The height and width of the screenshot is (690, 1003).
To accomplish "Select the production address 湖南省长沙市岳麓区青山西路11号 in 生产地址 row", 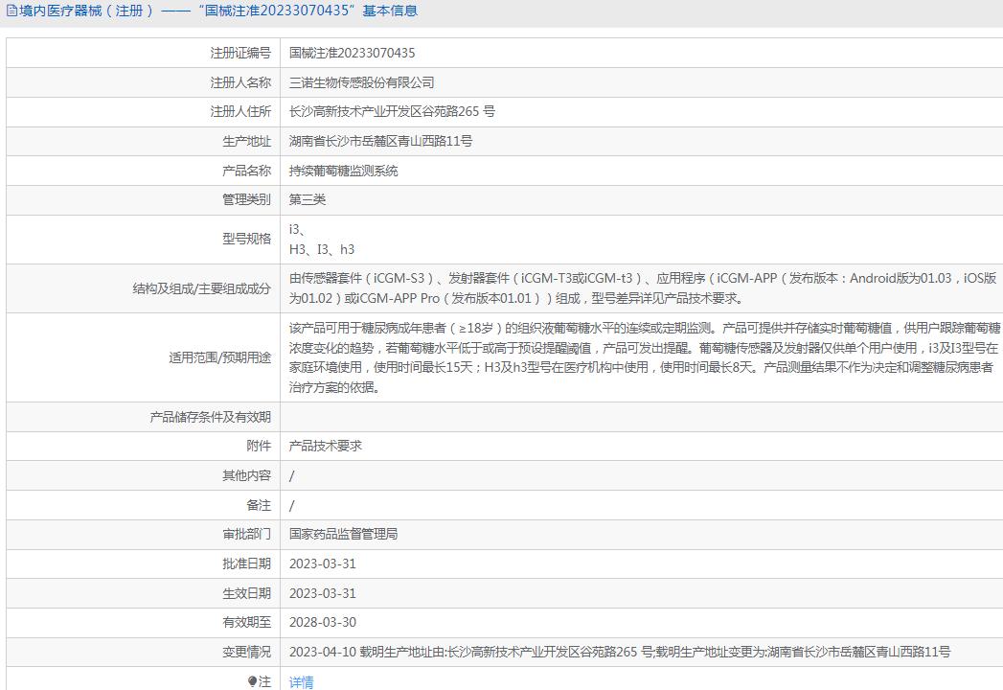I will [x=380, y=142].
